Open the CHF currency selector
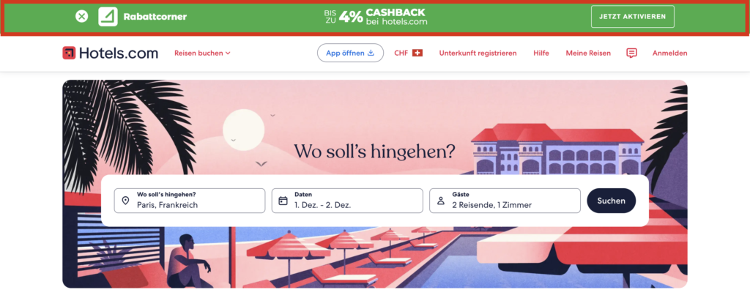This screenshot has width=750, height=298. [x=409, y=53]
